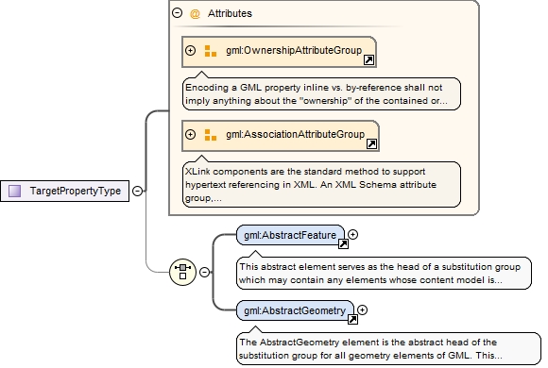Click the AssociationAttributeGroup orange squares icon

pos(211,135)
